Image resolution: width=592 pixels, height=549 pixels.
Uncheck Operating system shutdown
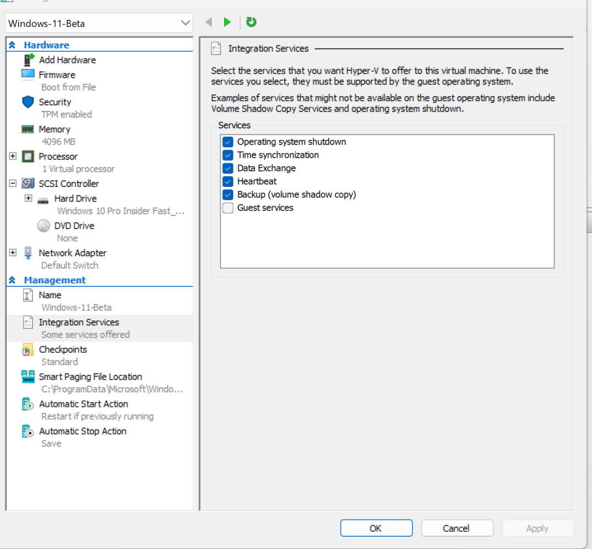coord(228,142)
